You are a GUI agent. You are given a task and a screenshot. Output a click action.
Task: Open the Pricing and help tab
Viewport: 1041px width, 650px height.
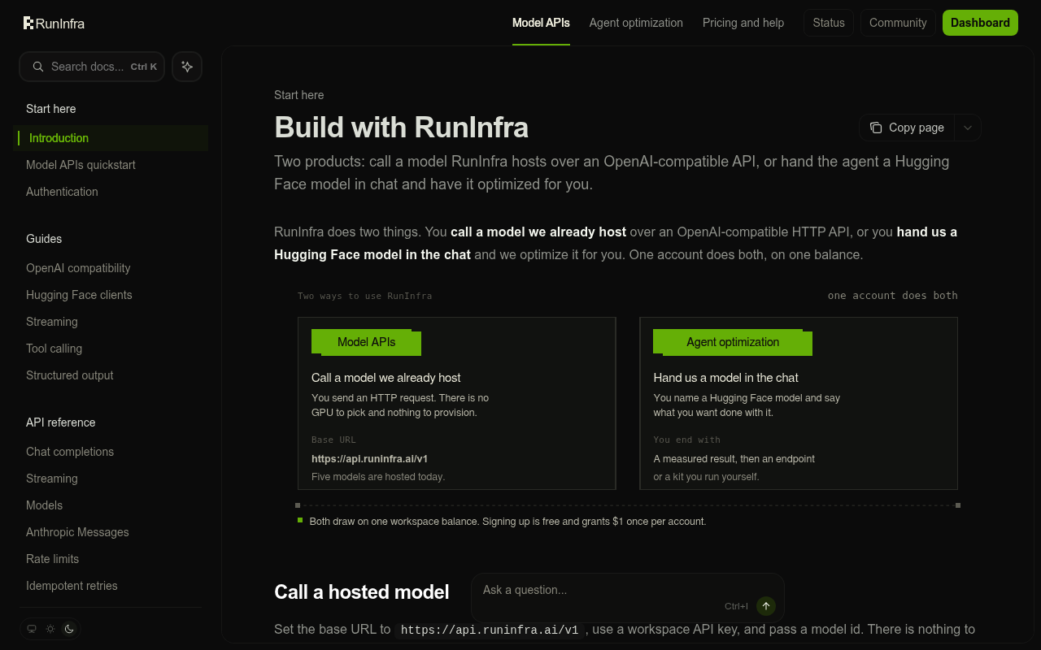point(743,23)
